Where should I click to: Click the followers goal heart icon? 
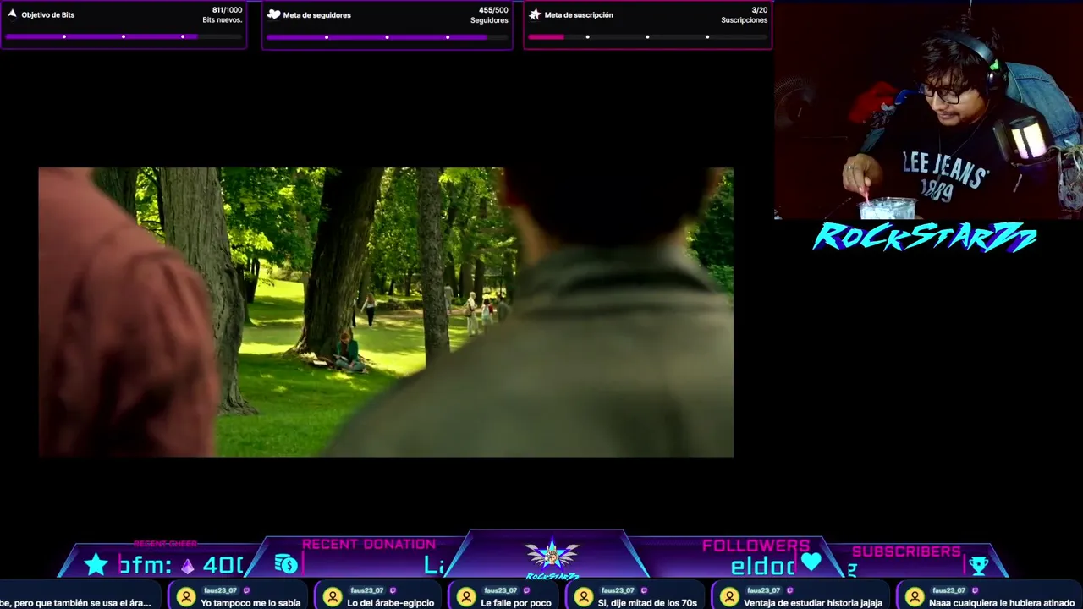(x=273, y=14)
